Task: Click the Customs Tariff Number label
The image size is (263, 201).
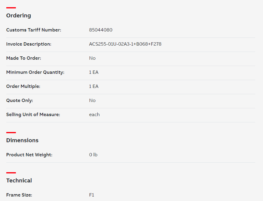Action: pos(34,30)
